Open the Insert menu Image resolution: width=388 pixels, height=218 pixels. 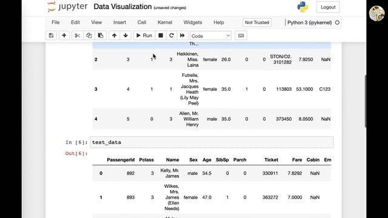[x=119, y=22]
